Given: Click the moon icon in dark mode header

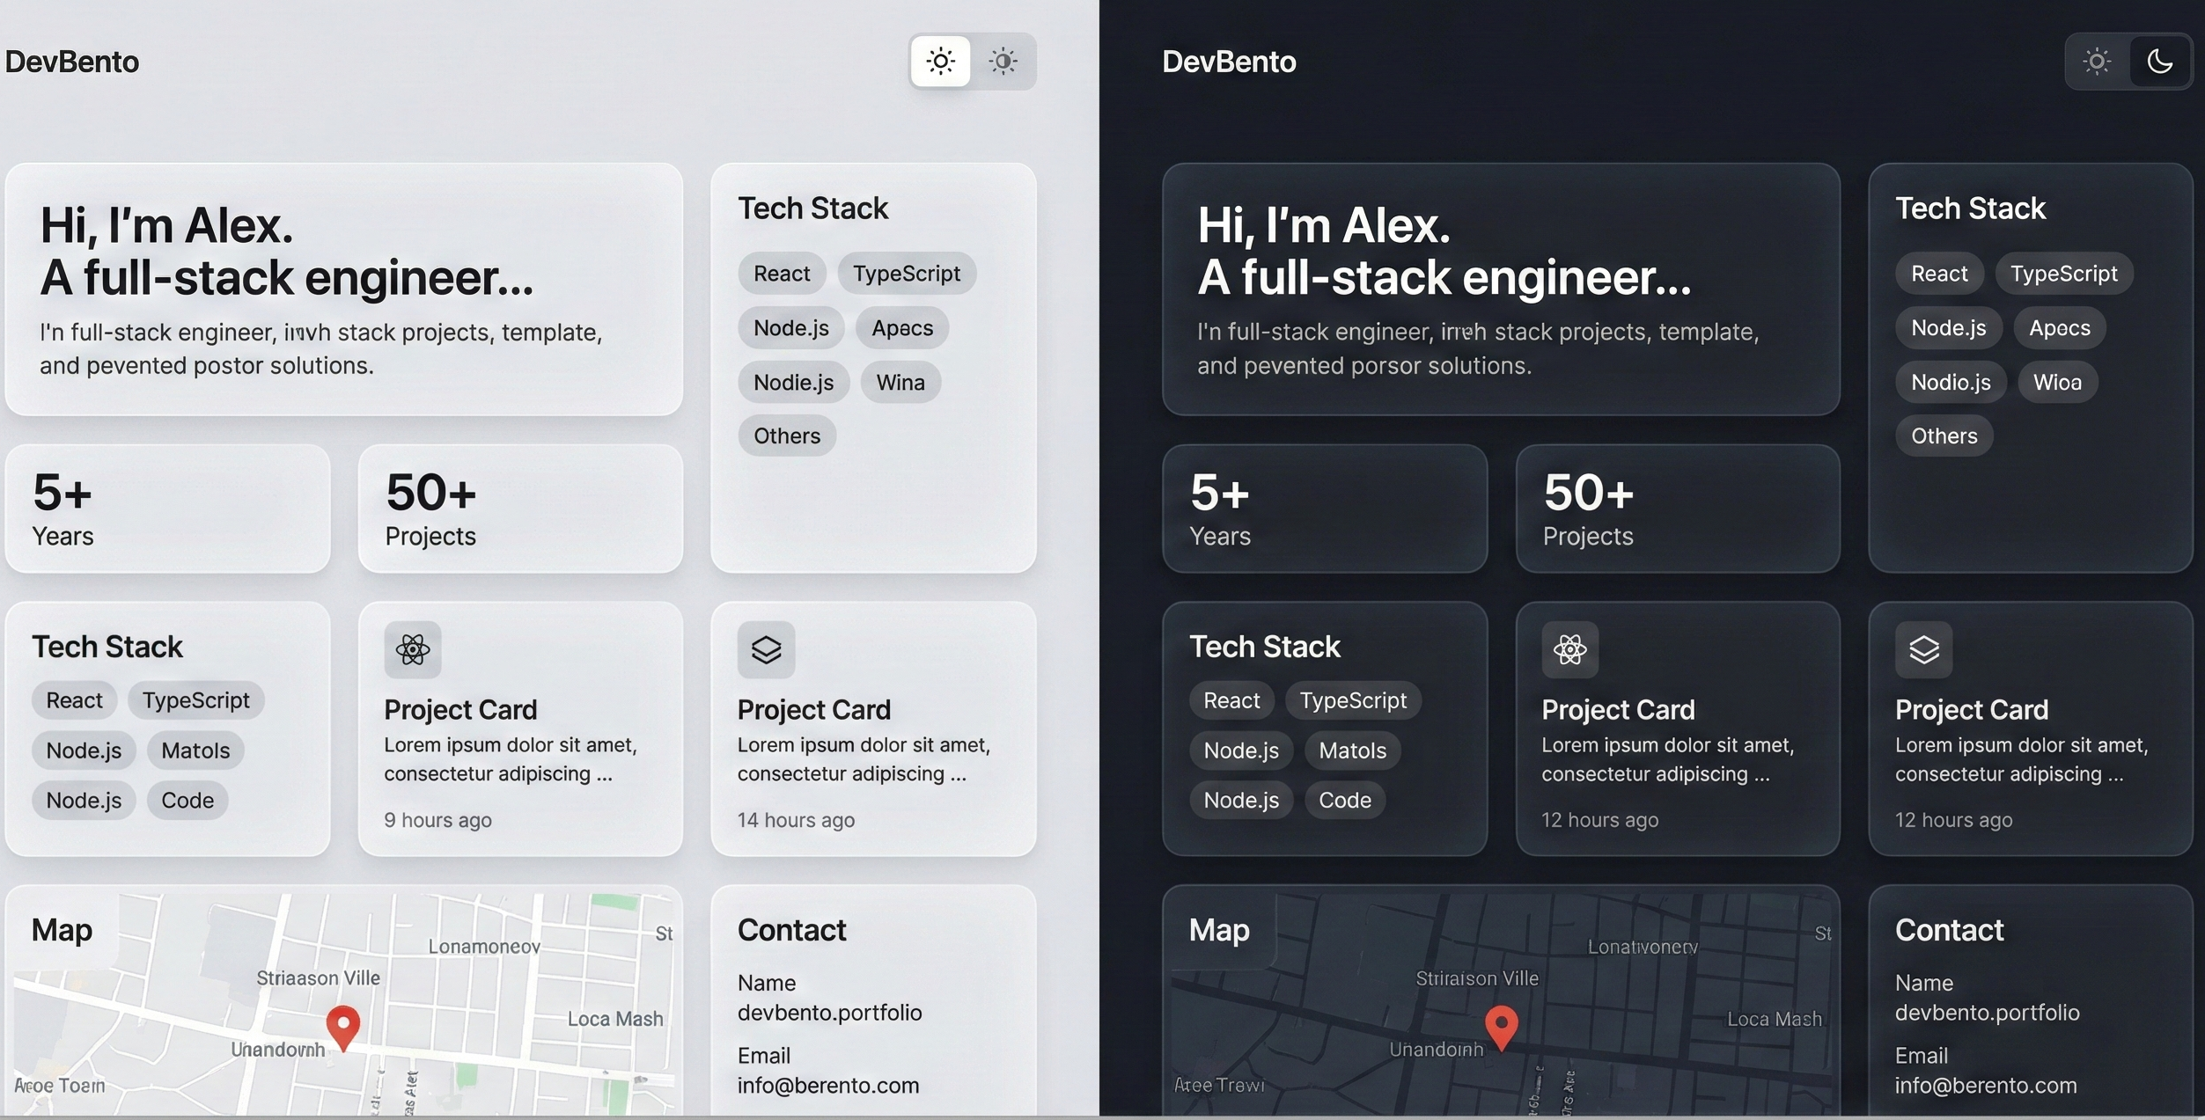Looking at the screenshot, I should tap(2161, 62).
